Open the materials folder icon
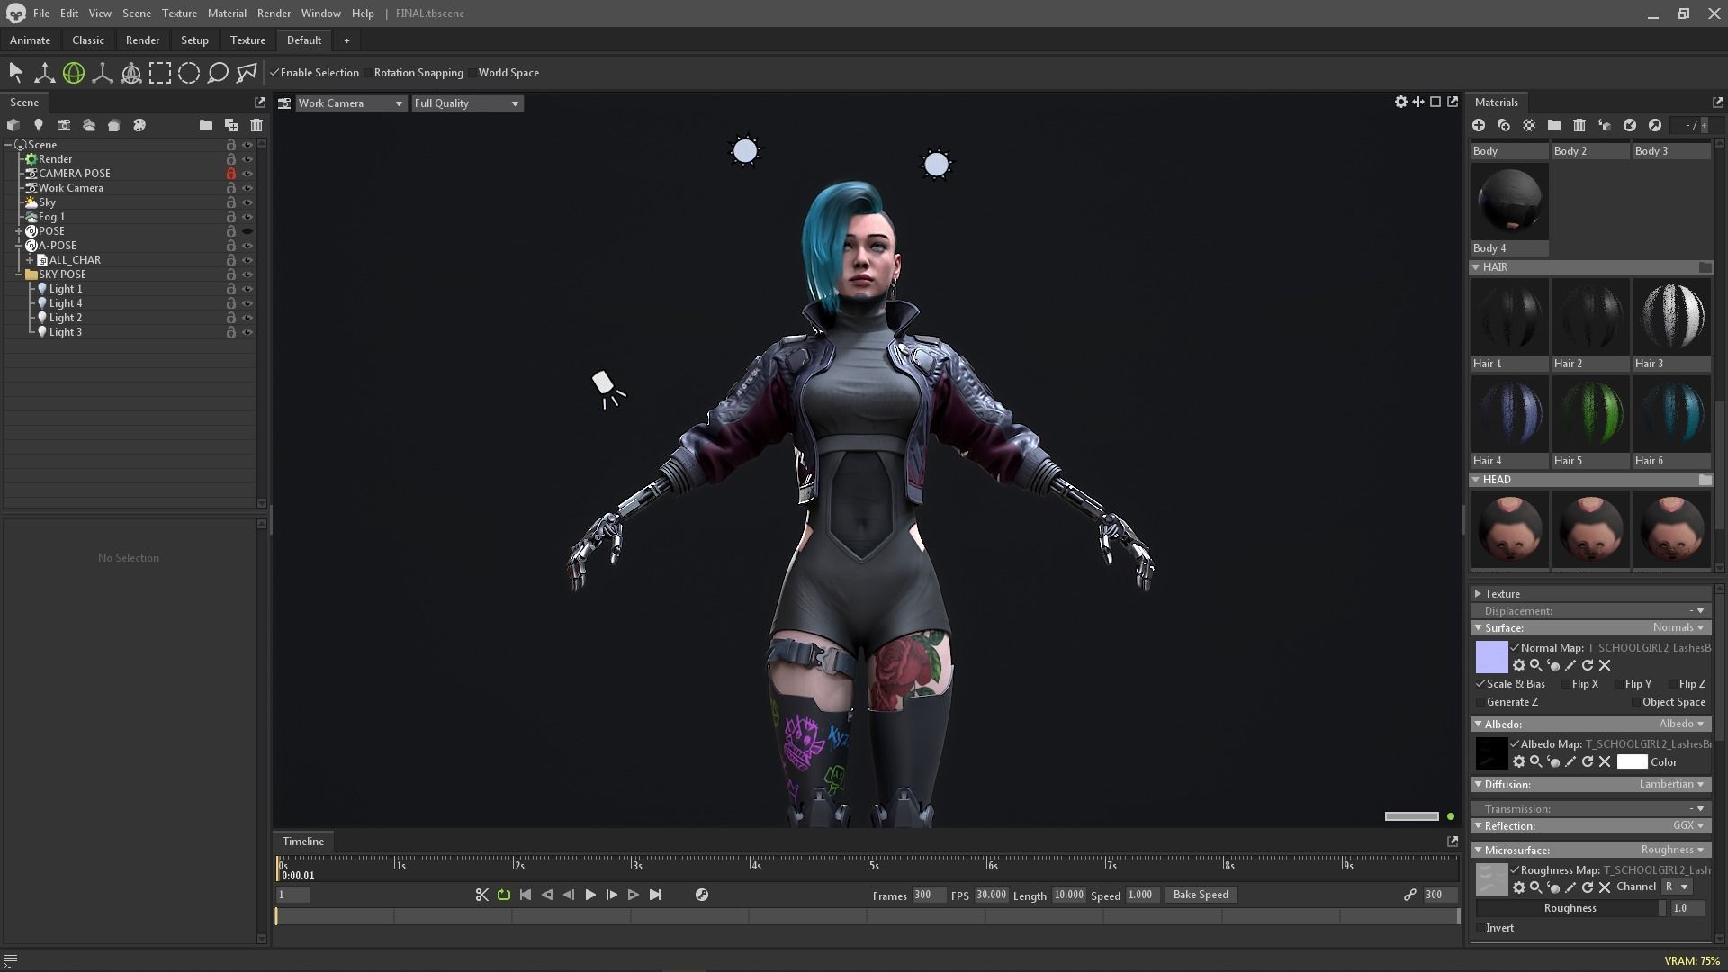 coord(1554,125)
